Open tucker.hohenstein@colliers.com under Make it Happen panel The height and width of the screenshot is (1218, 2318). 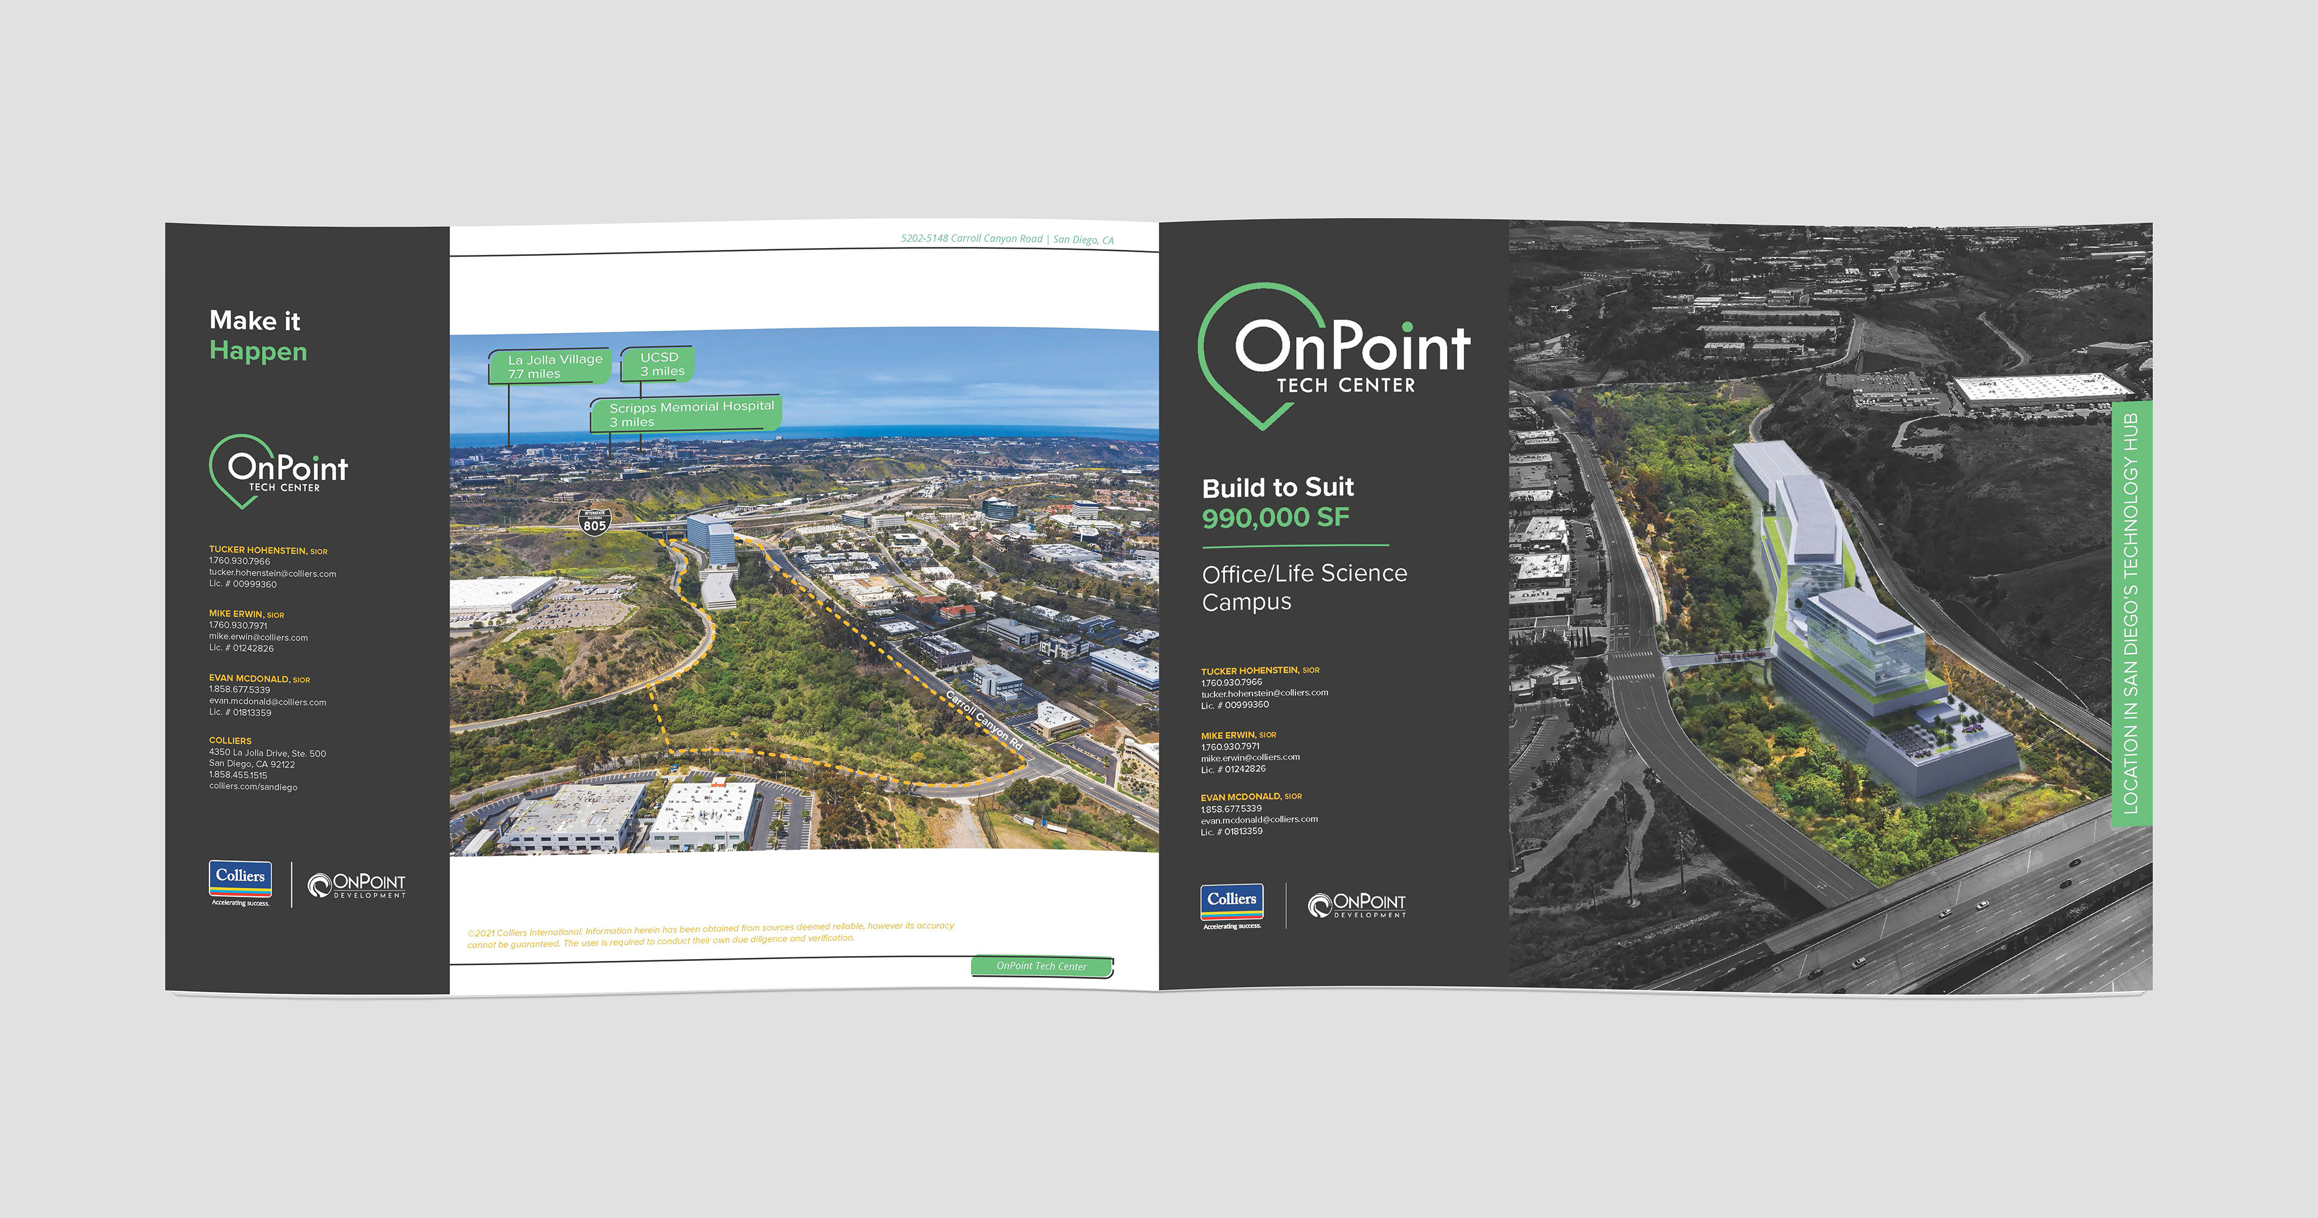[273, 573]
